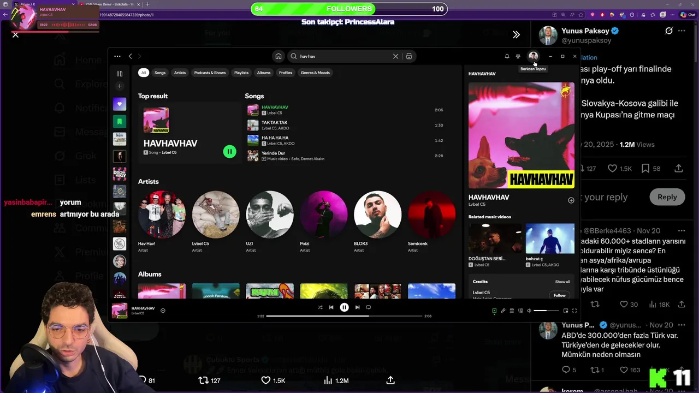The width and height of the screenshot is (699, 393).
Task: Create a new playlist with plus icon
Action: pyautogui.click(x=120, y=86)
